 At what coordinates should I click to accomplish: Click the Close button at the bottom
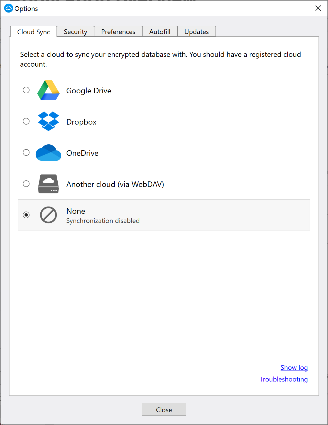[164, 409]
